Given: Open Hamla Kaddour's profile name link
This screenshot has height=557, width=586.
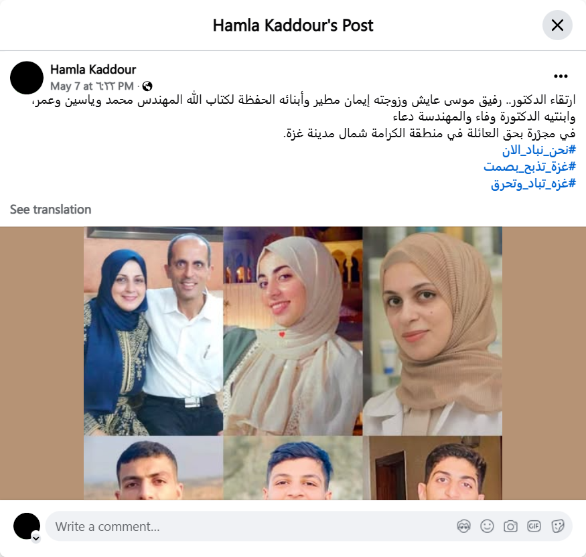Looking at the screenshot, I should [x=93, y=70].
